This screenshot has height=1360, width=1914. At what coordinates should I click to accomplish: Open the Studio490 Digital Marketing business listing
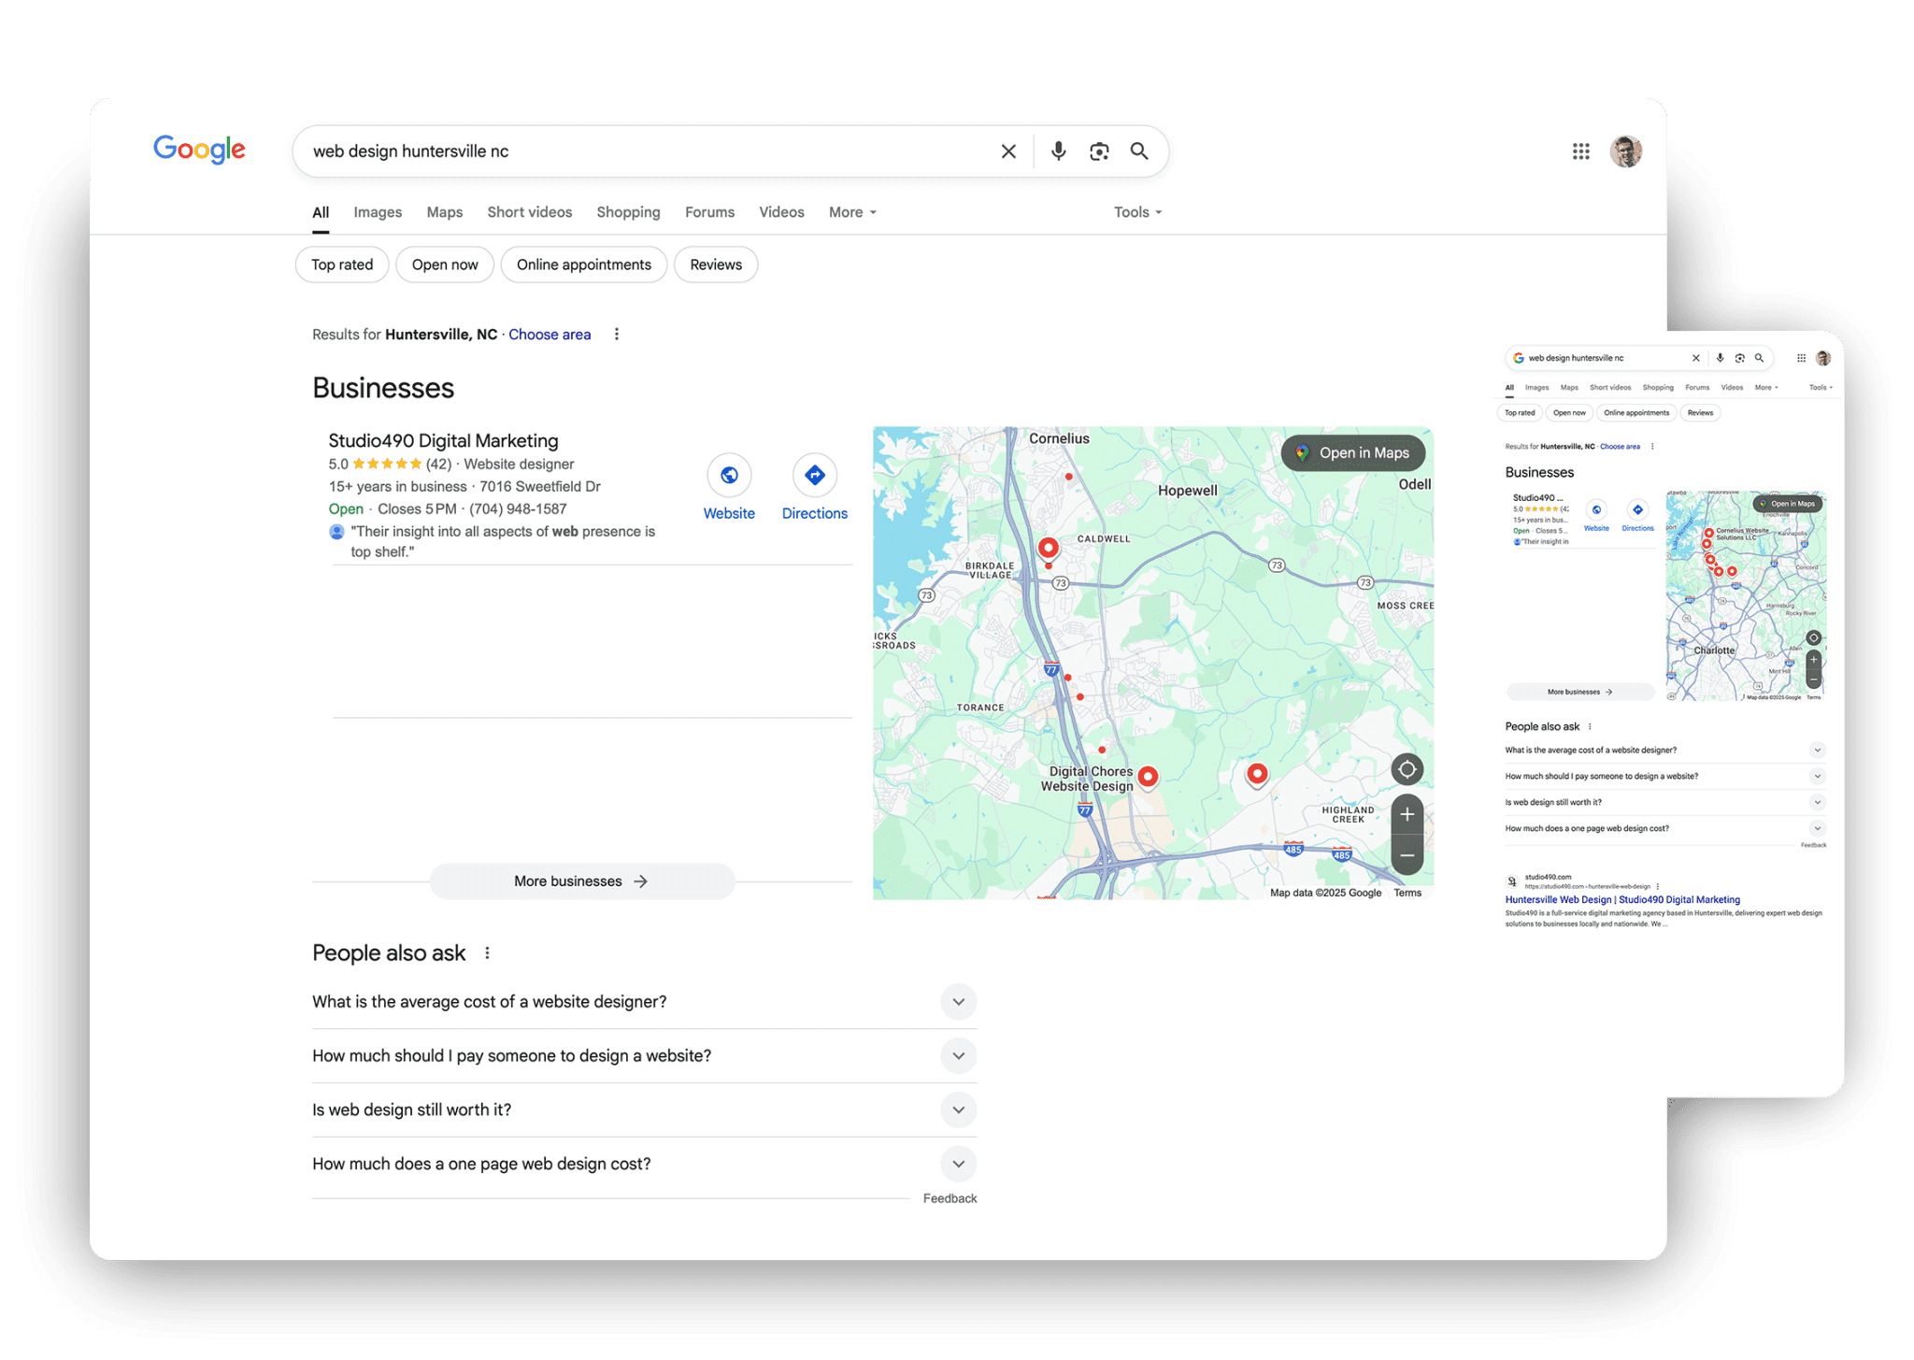pyautogui.click(x=443, y=440)
